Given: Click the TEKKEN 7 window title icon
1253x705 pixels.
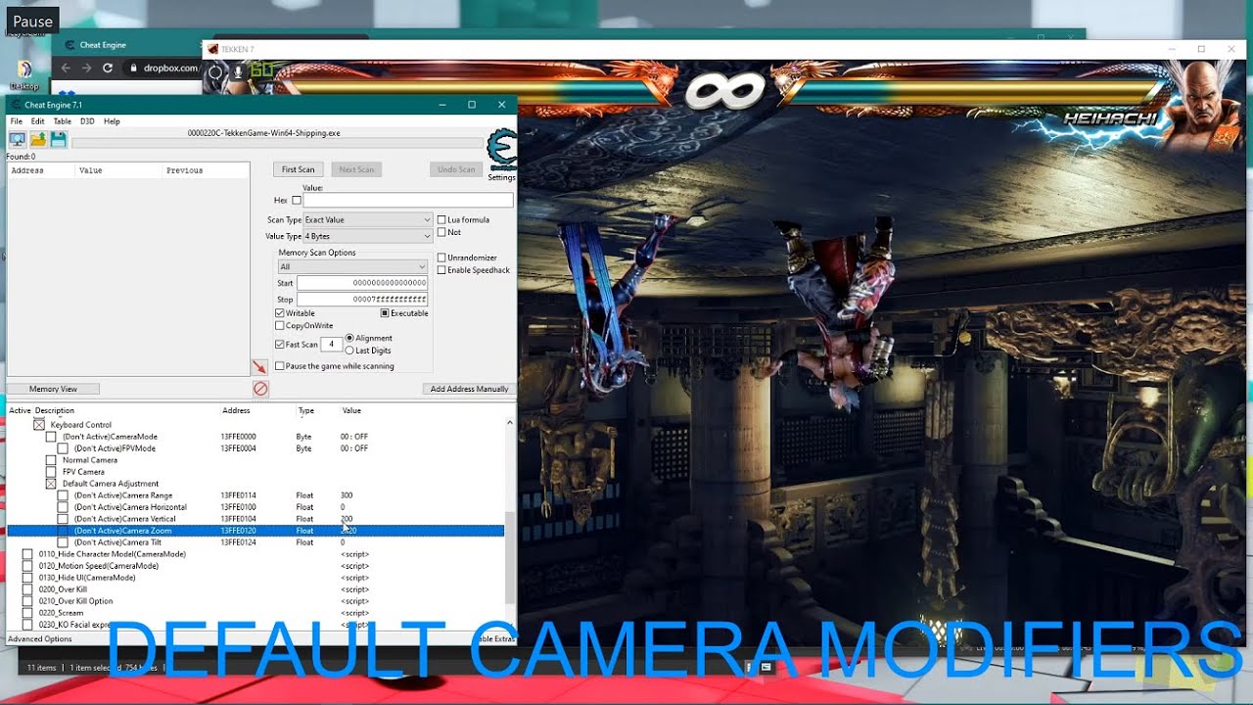Looking at the screenshot, I should point(212,49).
